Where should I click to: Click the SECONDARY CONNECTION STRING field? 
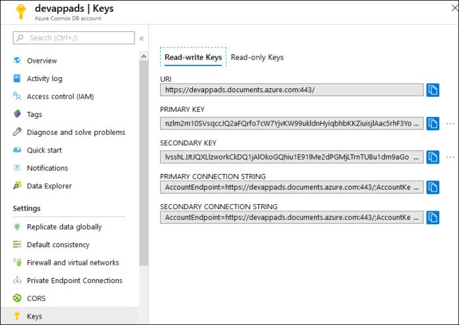pyautogui.click(x=292, y=218)
